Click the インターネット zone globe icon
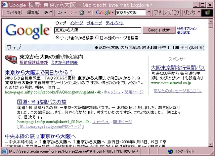The width and height of the screenshot is (215, 156). [x=170, y=152]
